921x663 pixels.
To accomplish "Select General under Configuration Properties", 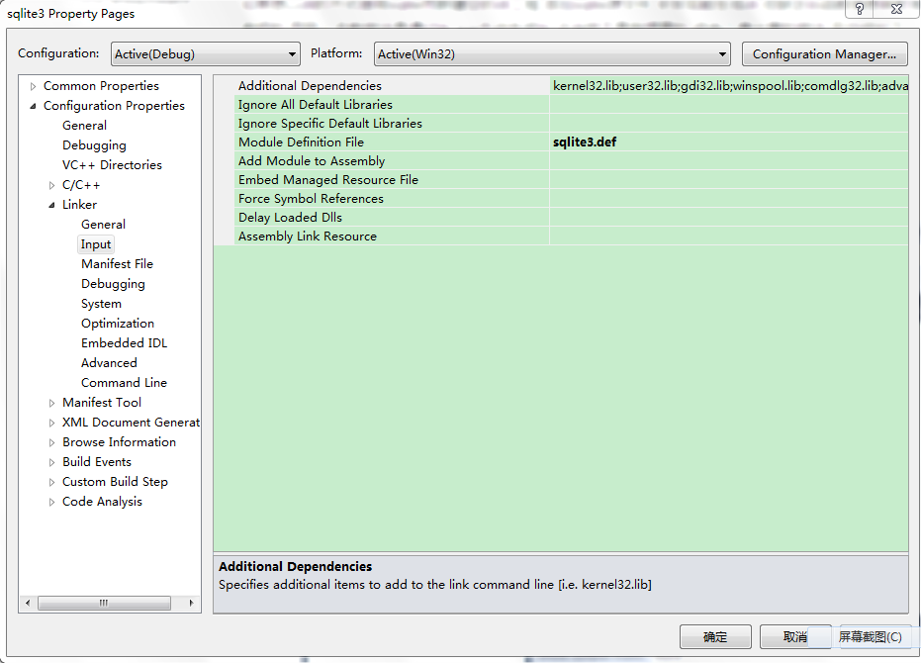I will (85, 126).
